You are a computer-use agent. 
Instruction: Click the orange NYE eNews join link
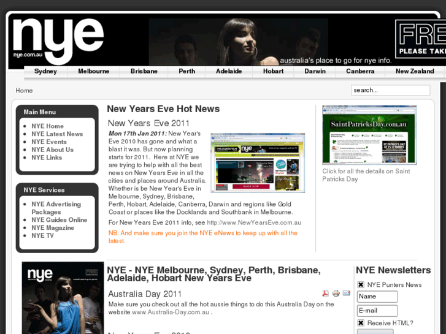(203, 237)
